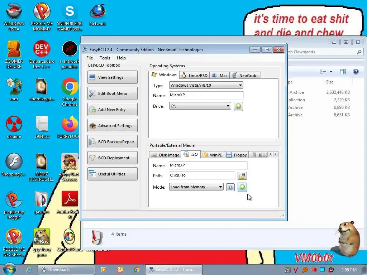Viewport: 367px width, 275px height.
Task: Select the zom desktop icon
Action: (14, 89)
